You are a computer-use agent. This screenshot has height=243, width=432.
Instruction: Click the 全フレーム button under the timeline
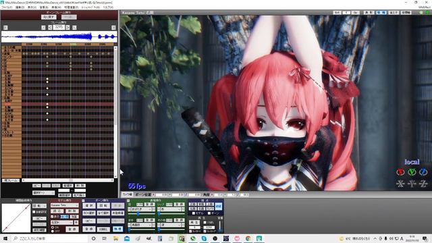(x=11, y=180)
